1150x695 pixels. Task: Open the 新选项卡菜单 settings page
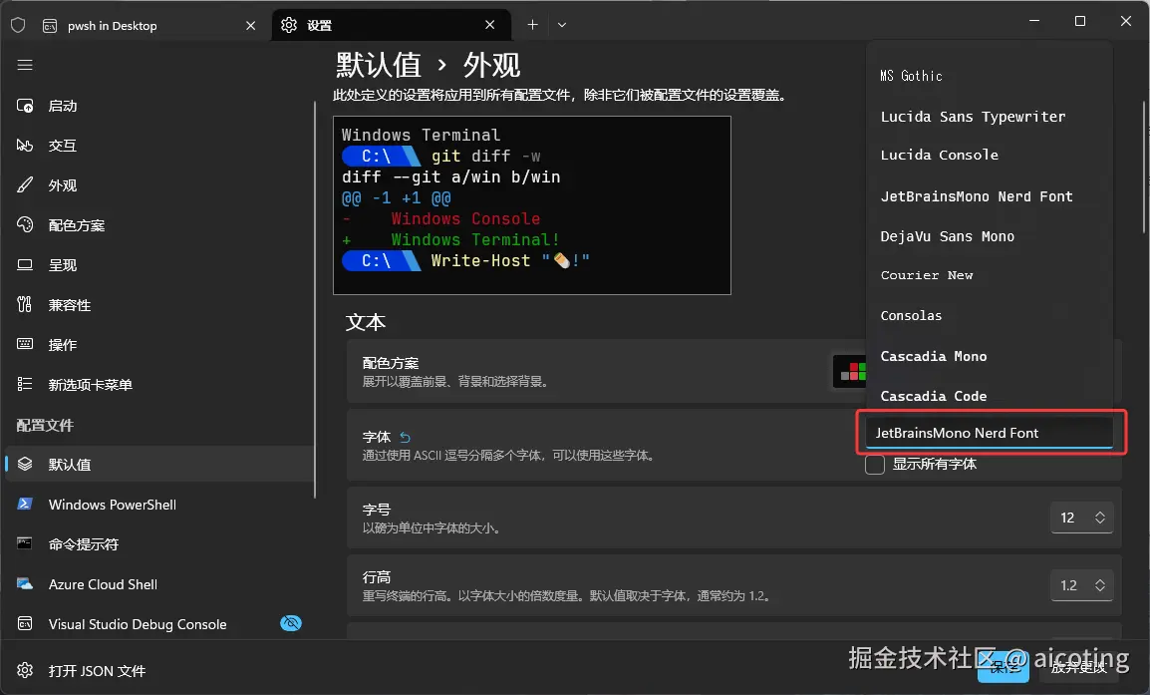pyautogui.click(x=159, y=385)
